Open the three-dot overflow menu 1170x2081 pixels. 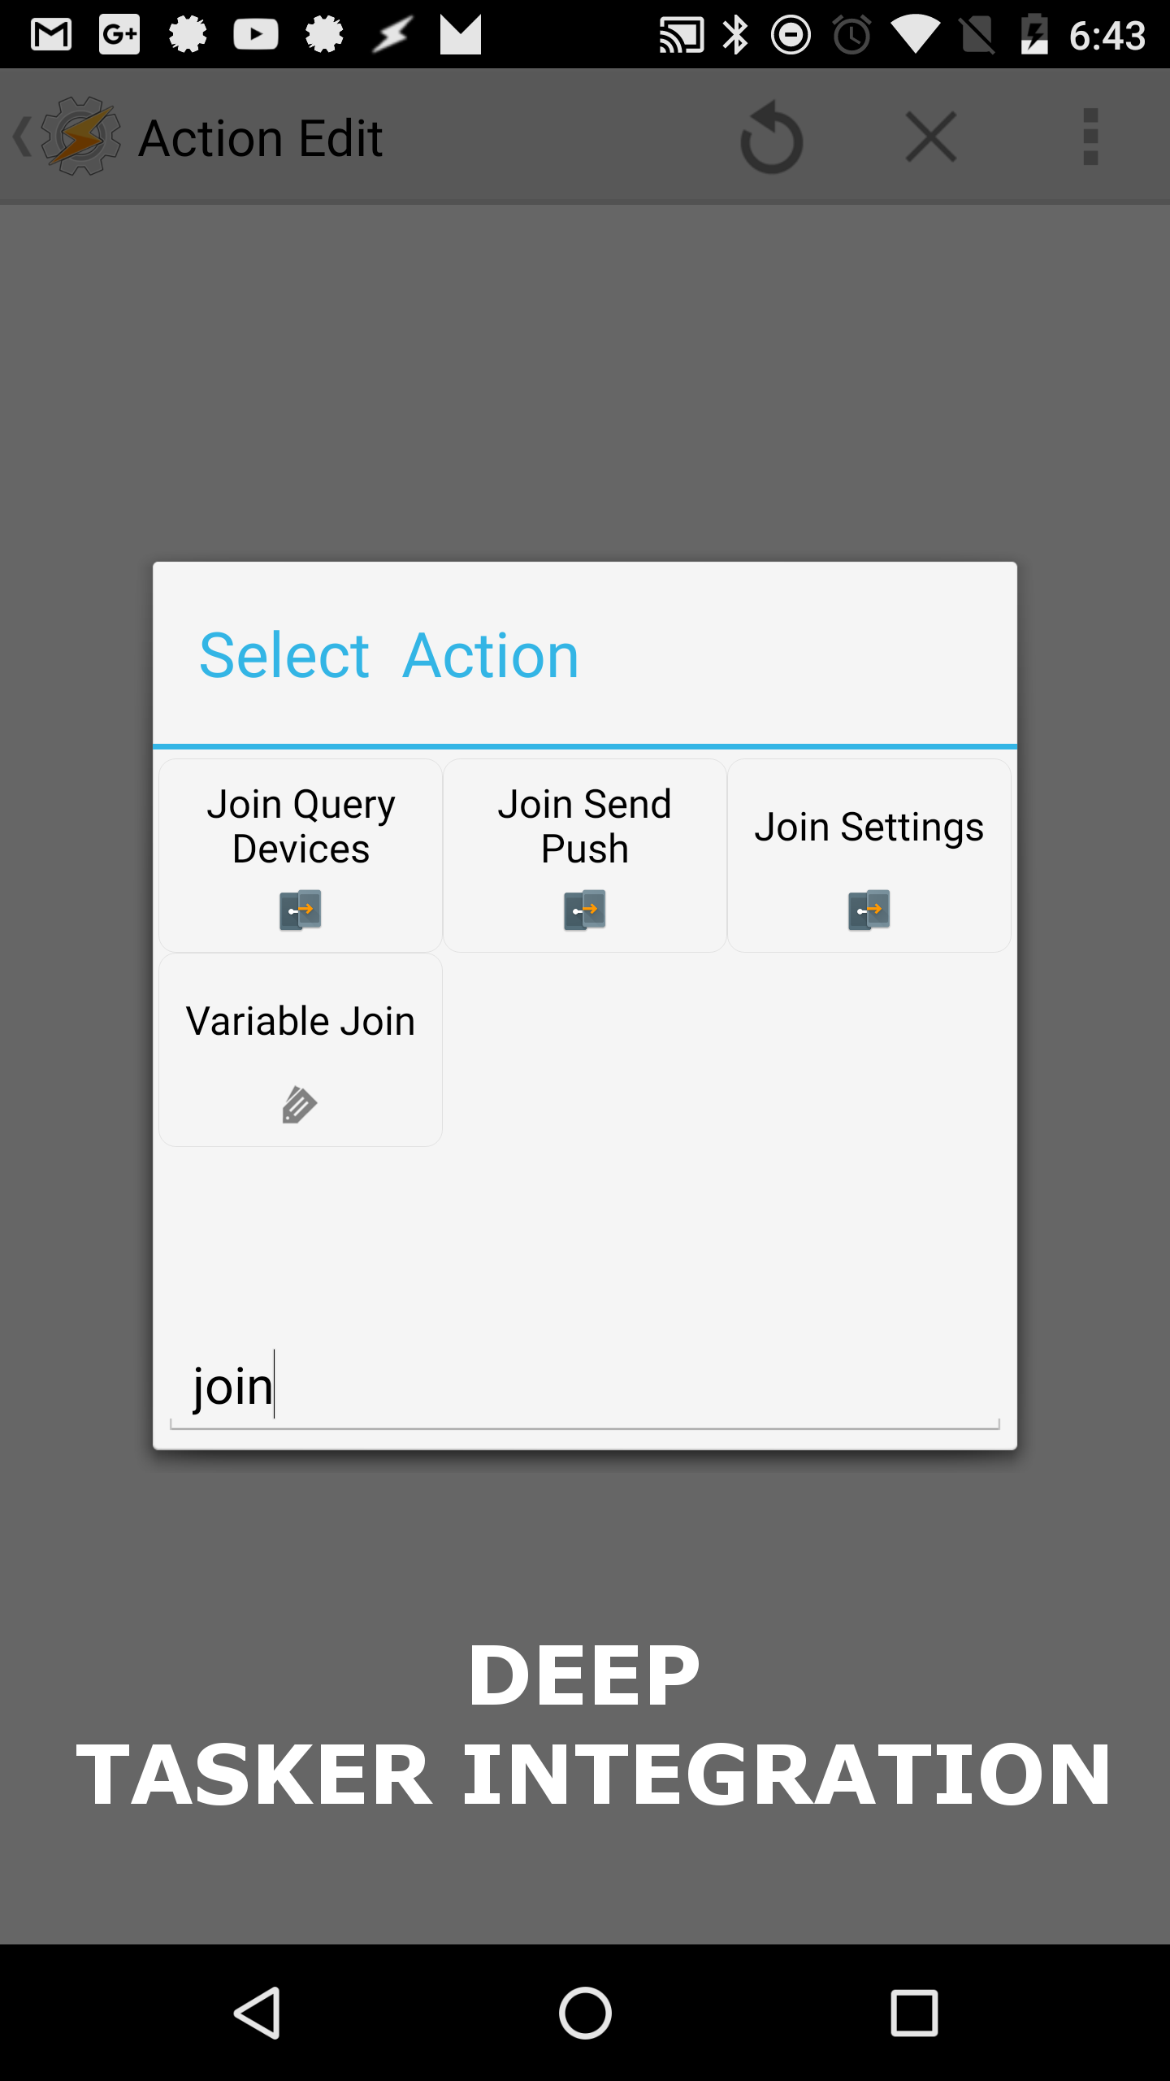pyautogui.click(x=1090, y=137)
